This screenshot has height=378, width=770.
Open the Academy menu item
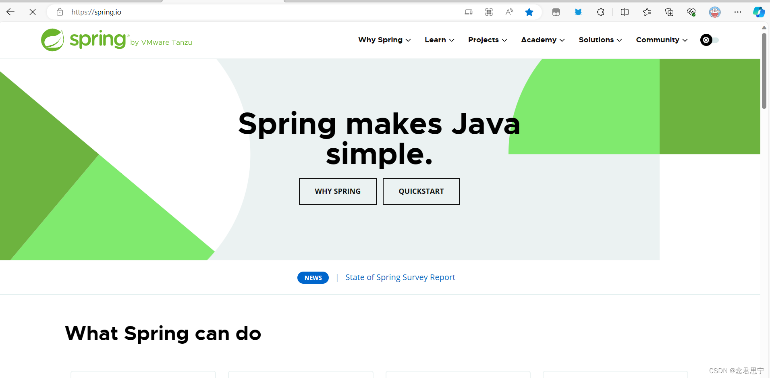click(x=542, y=40)
